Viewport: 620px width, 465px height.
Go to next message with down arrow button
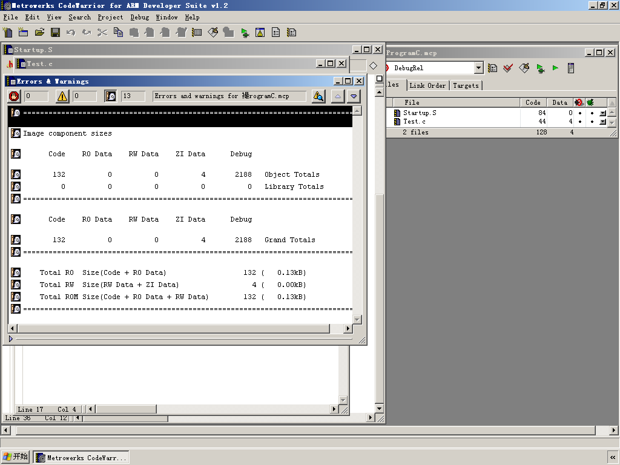click(x=354, y=96)
